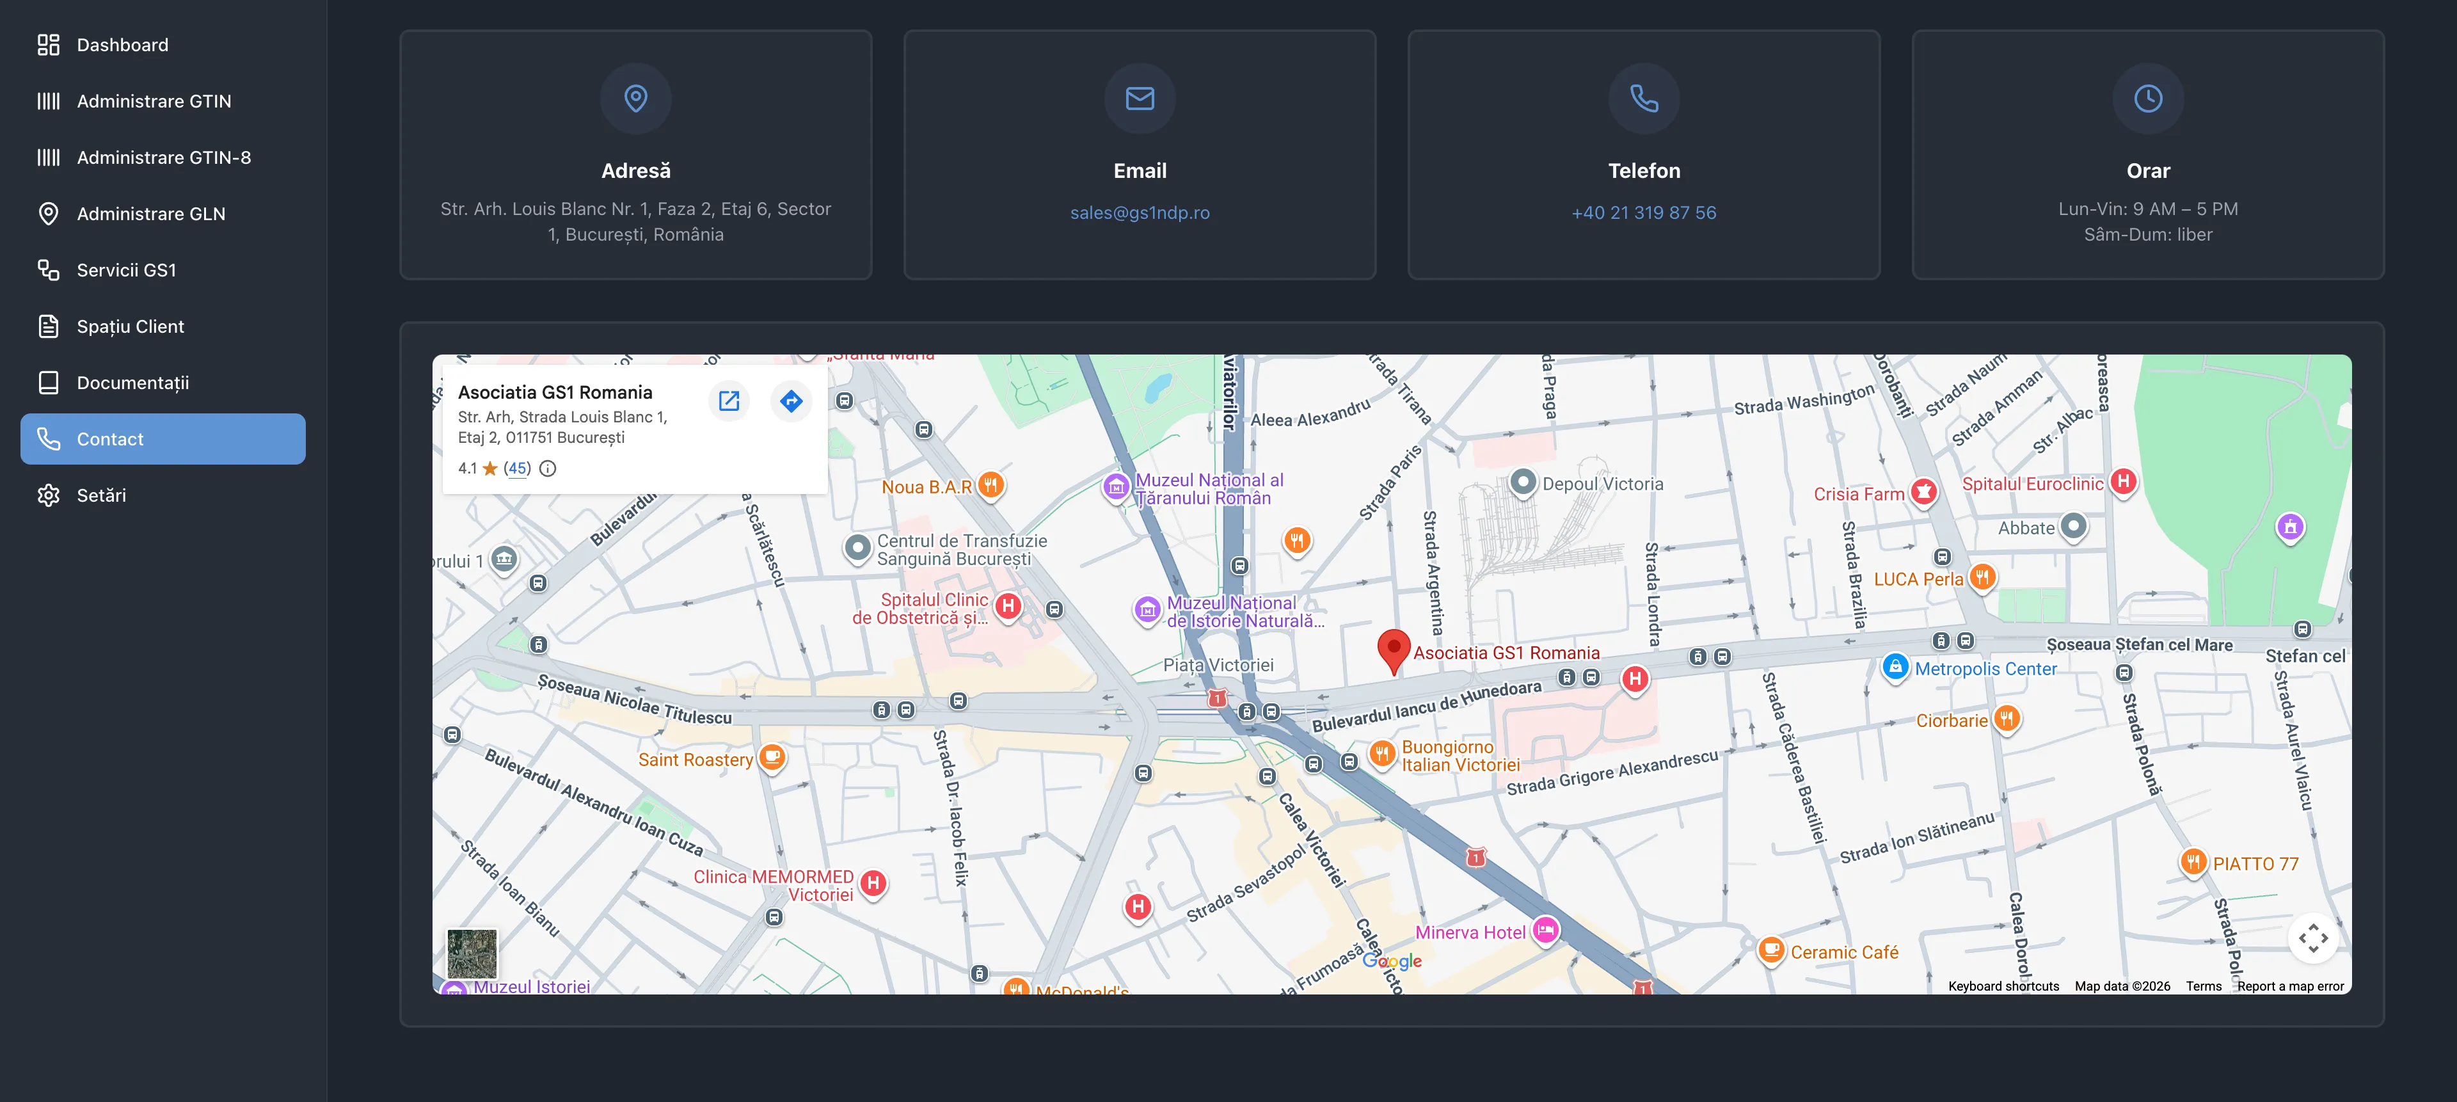Click the Setări gear icon

pos(49,495)
